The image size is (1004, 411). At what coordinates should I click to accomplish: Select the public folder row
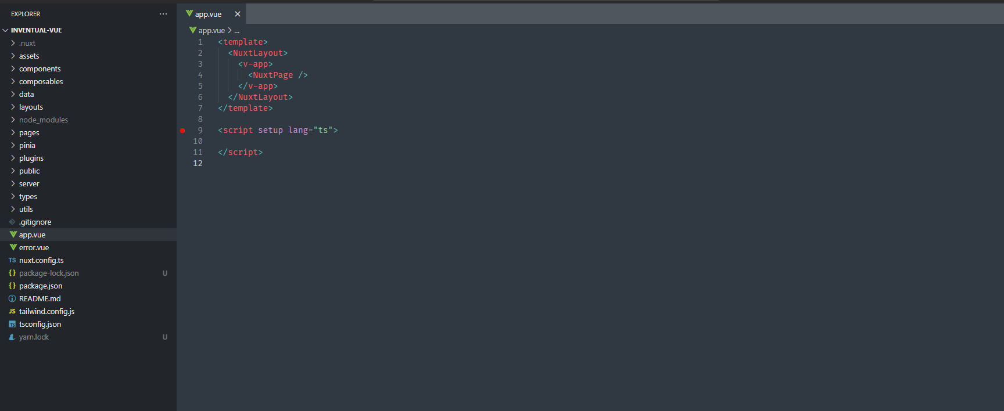click(x=88, y=171)
